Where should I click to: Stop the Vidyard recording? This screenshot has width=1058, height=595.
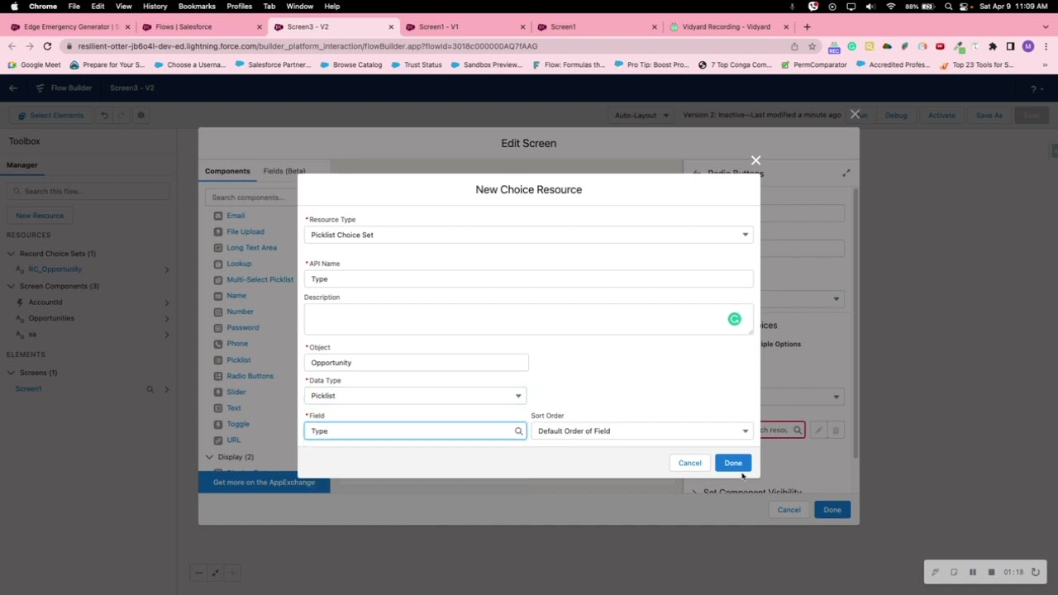click(991, 572)
